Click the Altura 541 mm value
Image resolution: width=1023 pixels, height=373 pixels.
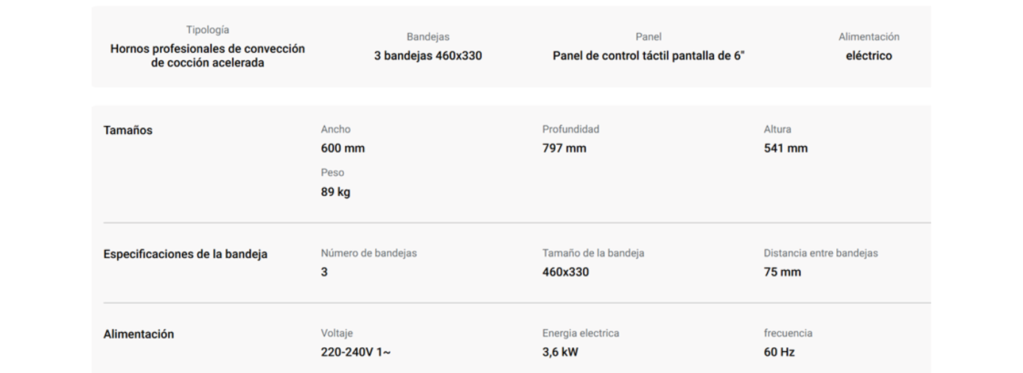click(786, 148)
